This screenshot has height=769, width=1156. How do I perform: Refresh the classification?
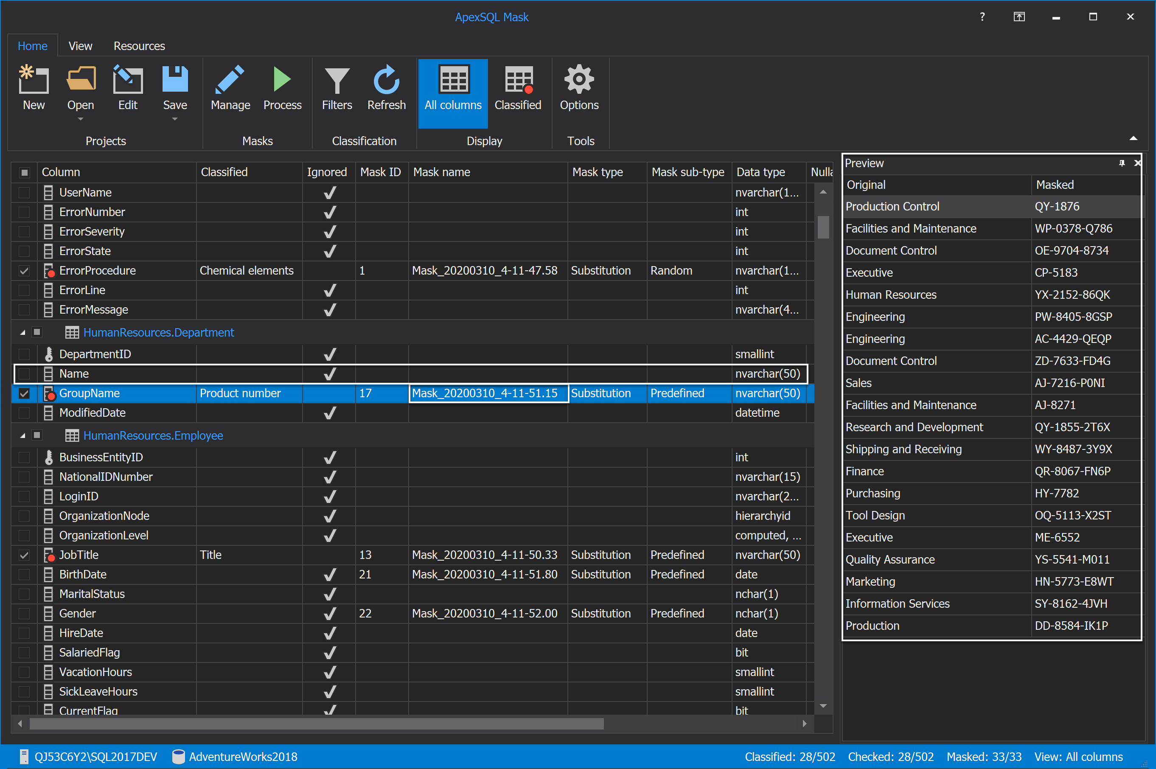pos(387,88)
